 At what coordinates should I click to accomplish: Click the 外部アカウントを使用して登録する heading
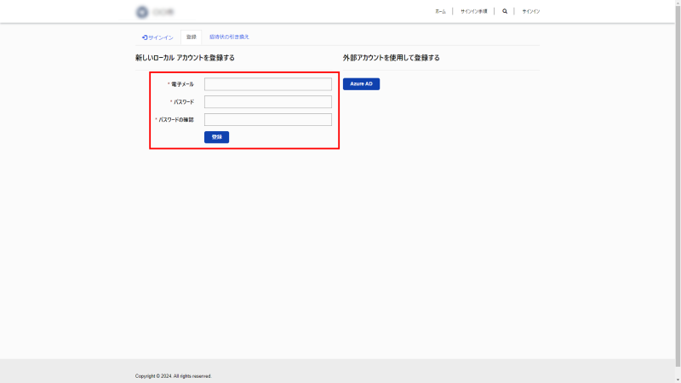click(x=391, y=58)
